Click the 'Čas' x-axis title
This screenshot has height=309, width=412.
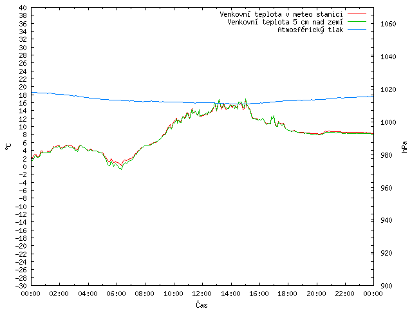[x=201, y=304]
